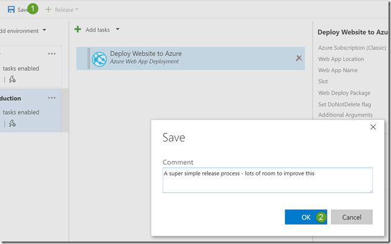Click the Save floppy disk icon
Viewport: 391px width, 244px height.
click(11, 10)
